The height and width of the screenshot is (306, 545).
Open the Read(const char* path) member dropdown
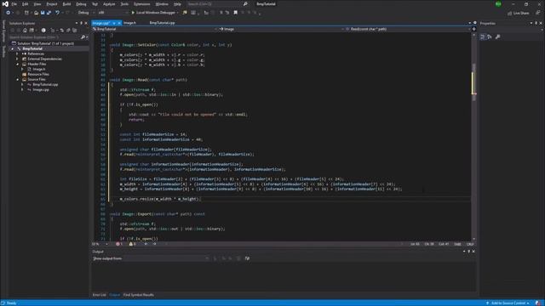[407, 29]
